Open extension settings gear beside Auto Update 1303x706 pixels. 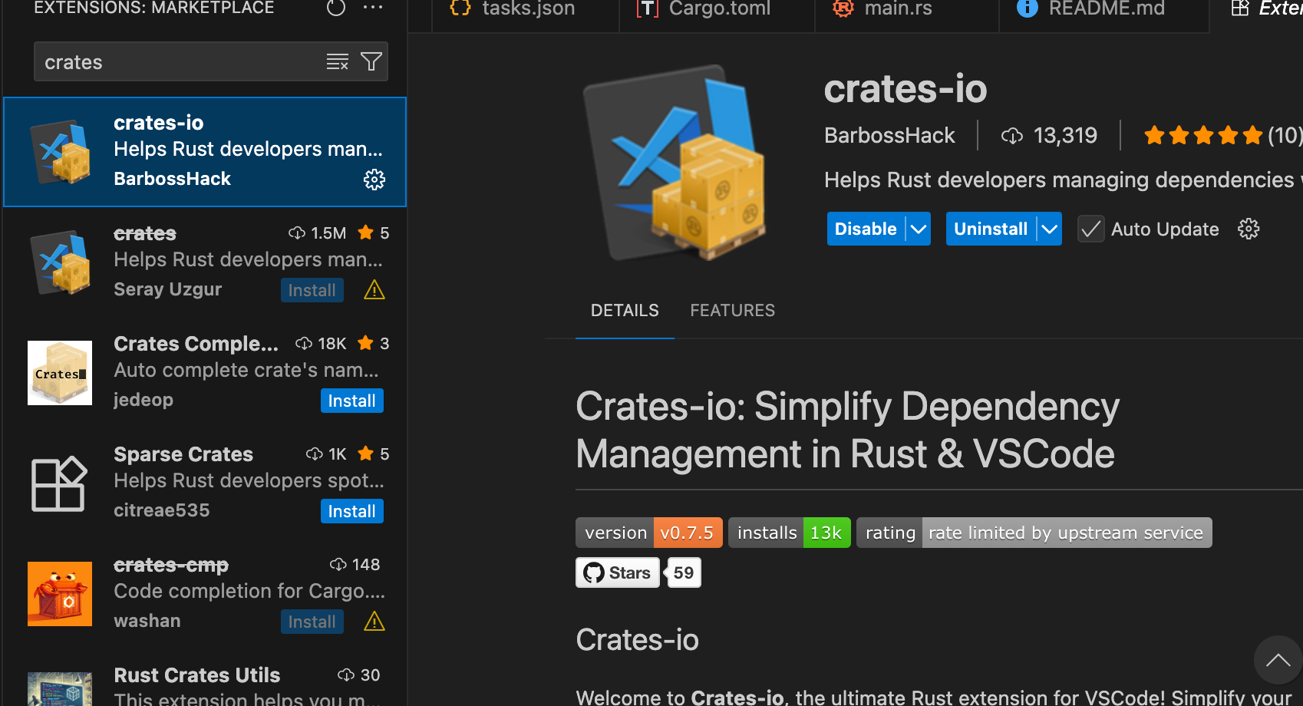point(1249,229)
